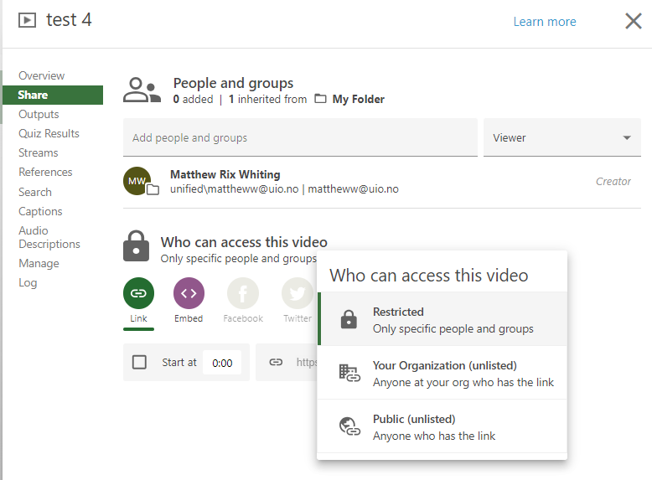Screen dimensions: 652x480
Task: Open the Log section
Action: (x=28, y=282)
